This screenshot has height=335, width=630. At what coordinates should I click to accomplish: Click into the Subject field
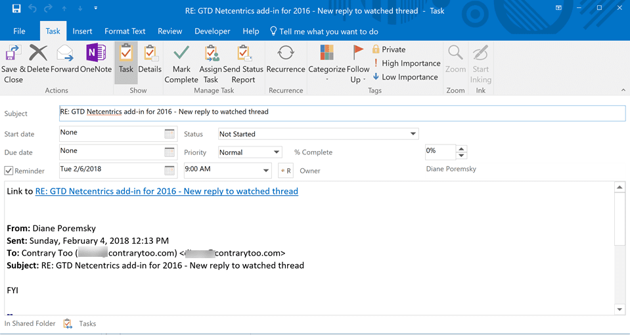click(x=342, y=113)
